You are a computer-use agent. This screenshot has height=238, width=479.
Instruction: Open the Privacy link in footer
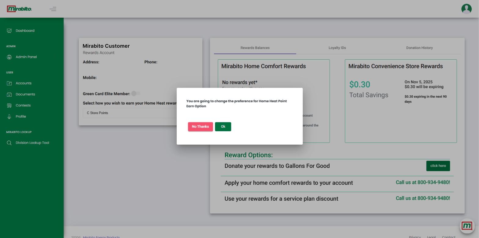point(415,237)
